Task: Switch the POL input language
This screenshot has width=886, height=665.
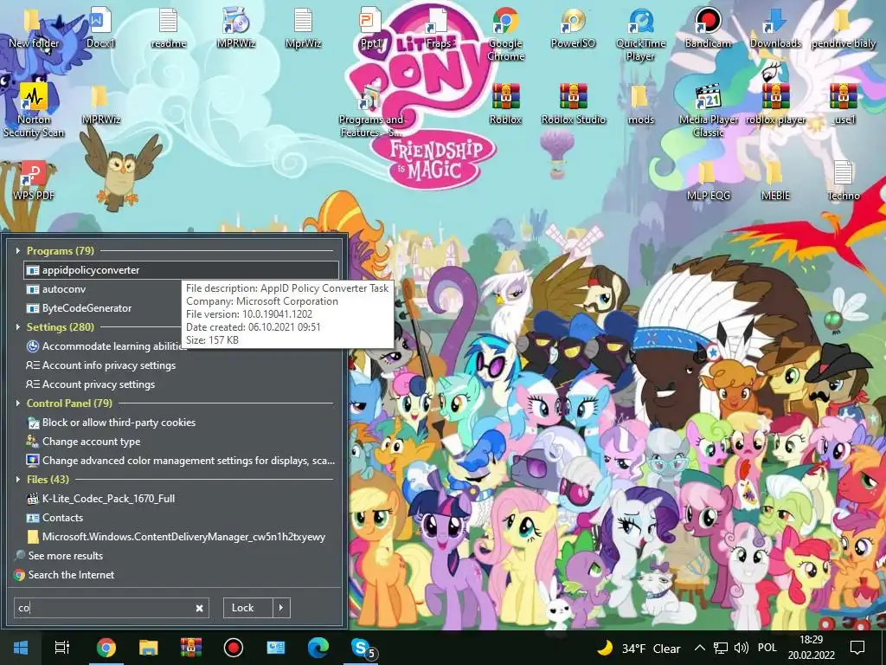Action: pos(767,648)
